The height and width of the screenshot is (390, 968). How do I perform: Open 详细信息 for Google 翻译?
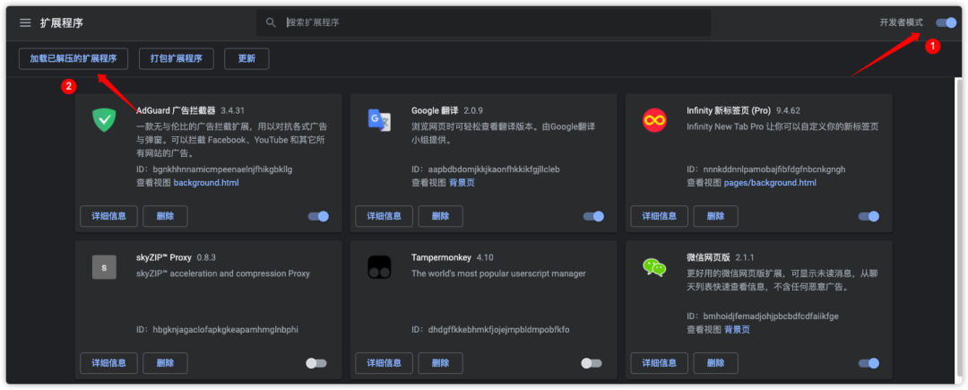[x=384, y=216]
